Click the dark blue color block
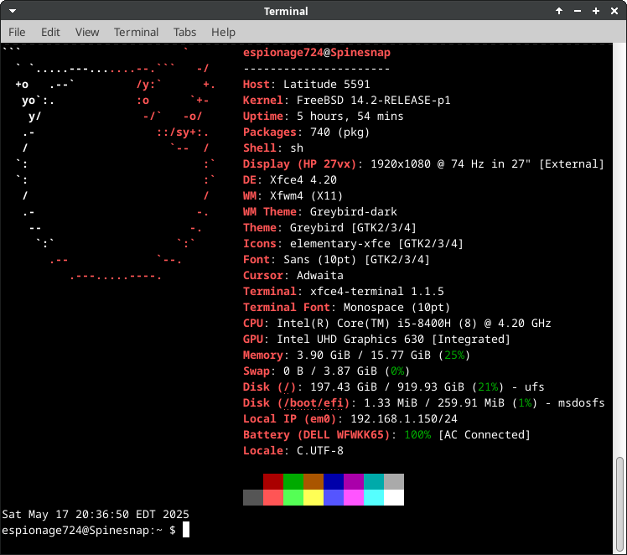627x555 pixels. [x=333, y=481]
